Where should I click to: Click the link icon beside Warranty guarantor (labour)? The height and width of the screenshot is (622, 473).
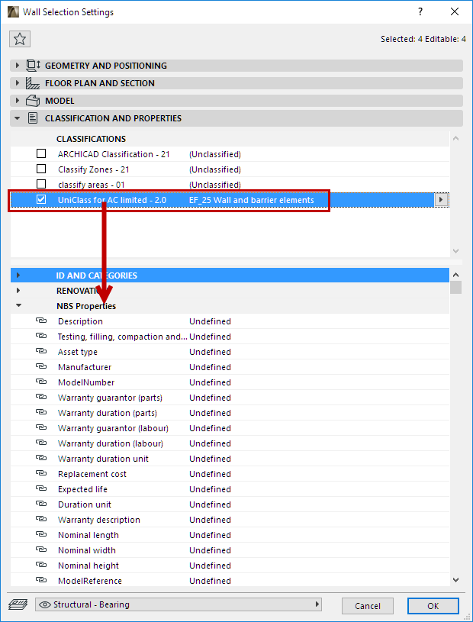[41, 428]
